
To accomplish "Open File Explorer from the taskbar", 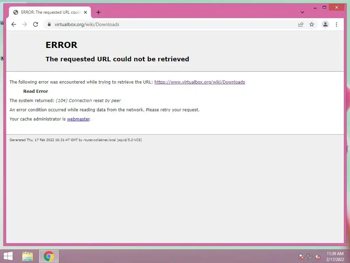I will (x=27, y=256).
